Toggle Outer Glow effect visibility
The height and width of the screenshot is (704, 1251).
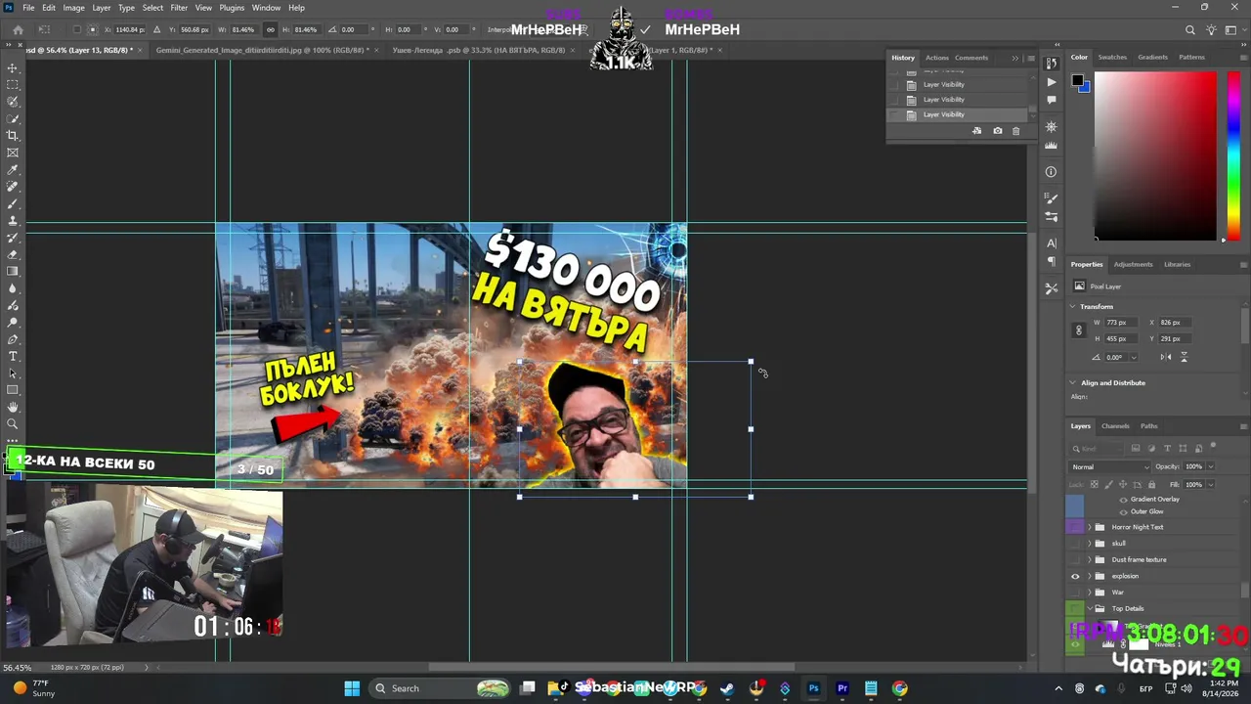click(1123, 511)
